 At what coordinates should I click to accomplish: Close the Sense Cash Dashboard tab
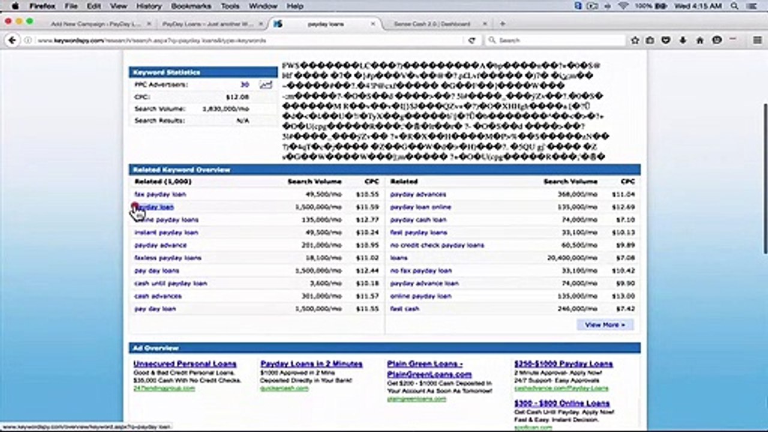(x=484, y=24)
